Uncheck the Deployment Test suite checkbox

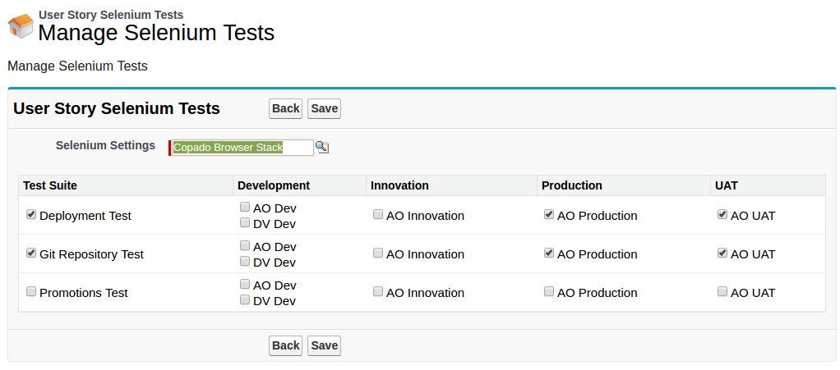[x=31, y=215]
